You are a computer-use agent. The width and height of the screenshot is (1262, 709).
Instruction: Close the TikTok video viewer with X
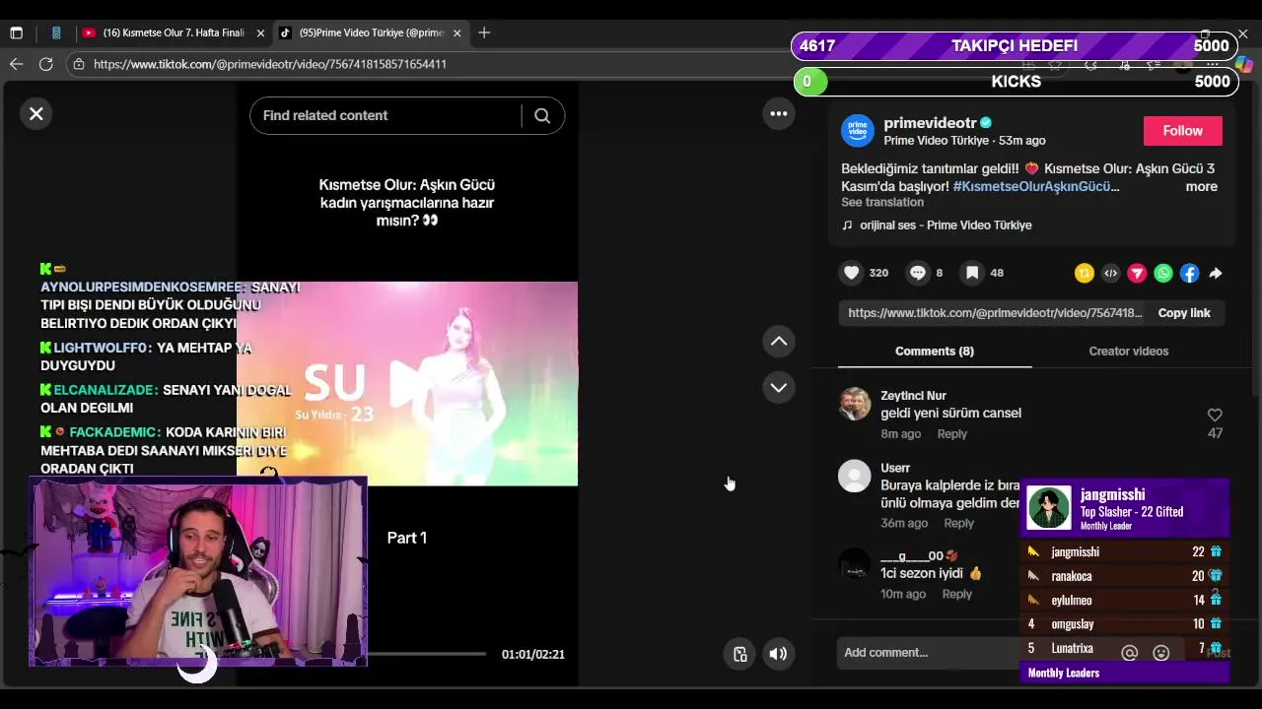[36, 113]
